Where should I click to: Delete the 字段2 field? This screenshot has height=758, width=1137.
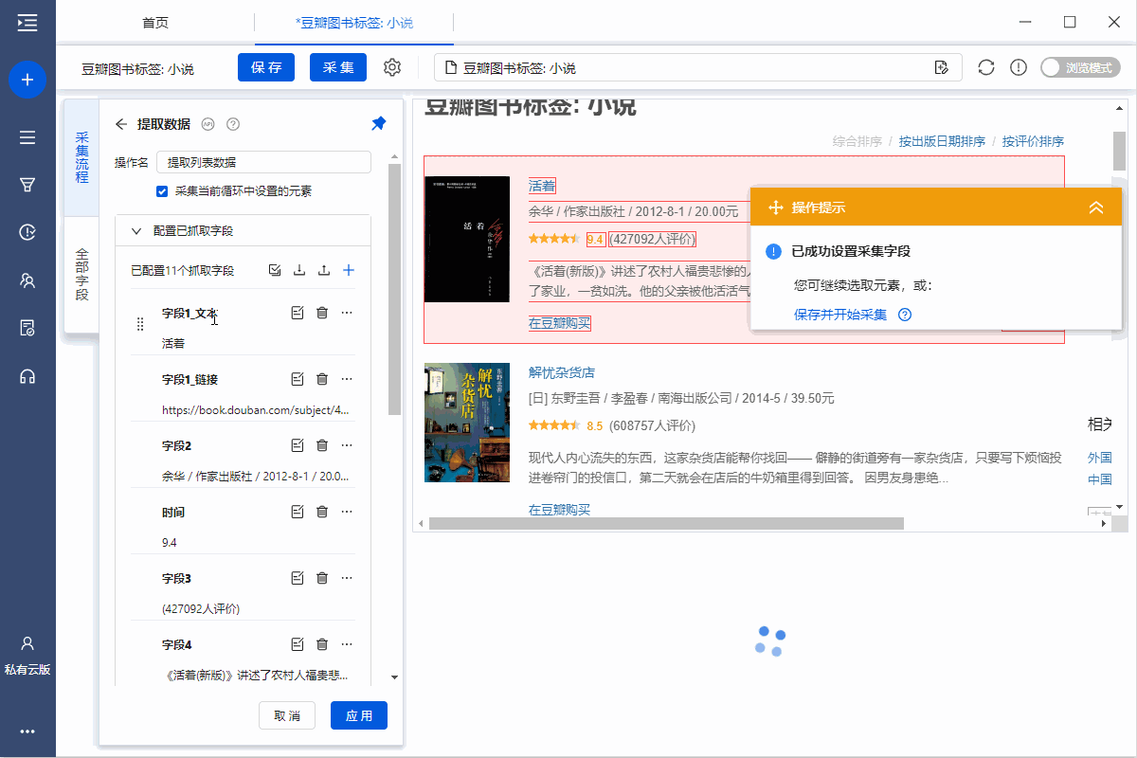pyautogui.click(x=322, y=445)
